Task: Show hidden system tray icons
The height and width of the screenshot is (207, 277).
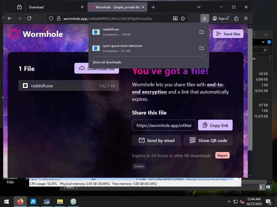Action: [x=229, y=202]
